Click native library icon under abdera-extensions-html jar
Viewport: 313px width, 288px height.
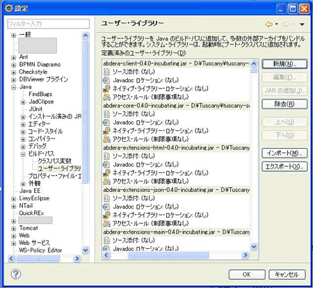click(106, 173)
